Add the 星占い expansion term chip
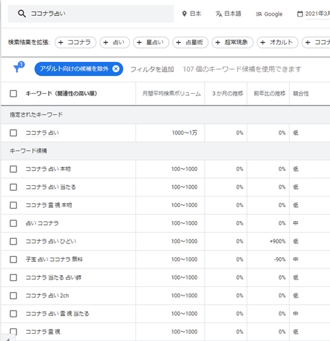Image resolution: width=330 pixels, height=341 pixels. (x=151, y=42)
